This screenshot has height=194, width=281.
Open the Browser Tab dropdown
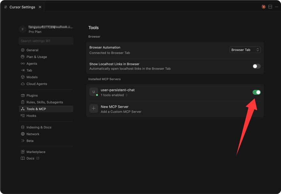[245, 50]
